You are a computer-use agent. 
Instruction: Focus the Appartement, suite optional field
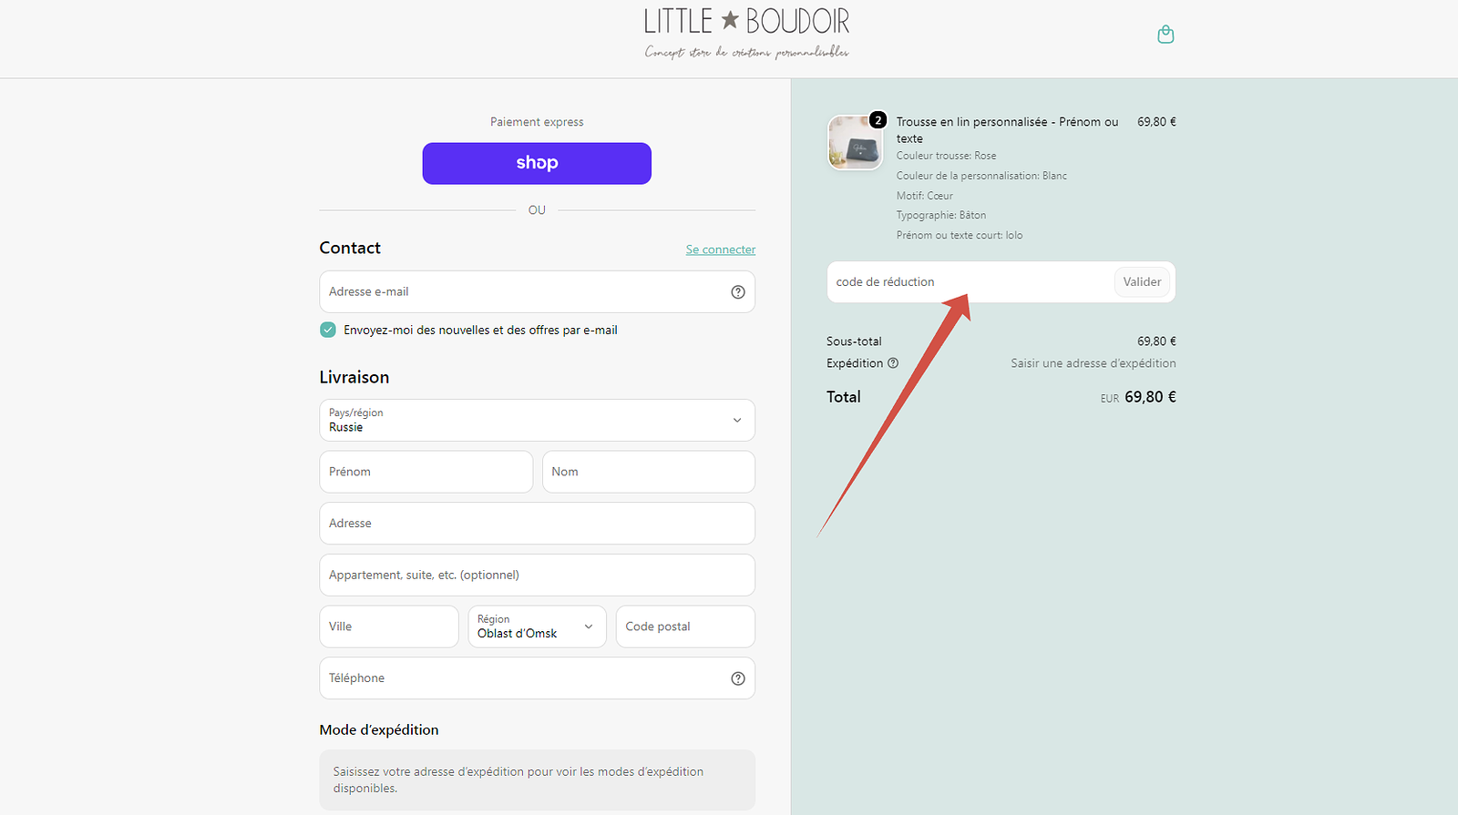(x=537, y=576)
